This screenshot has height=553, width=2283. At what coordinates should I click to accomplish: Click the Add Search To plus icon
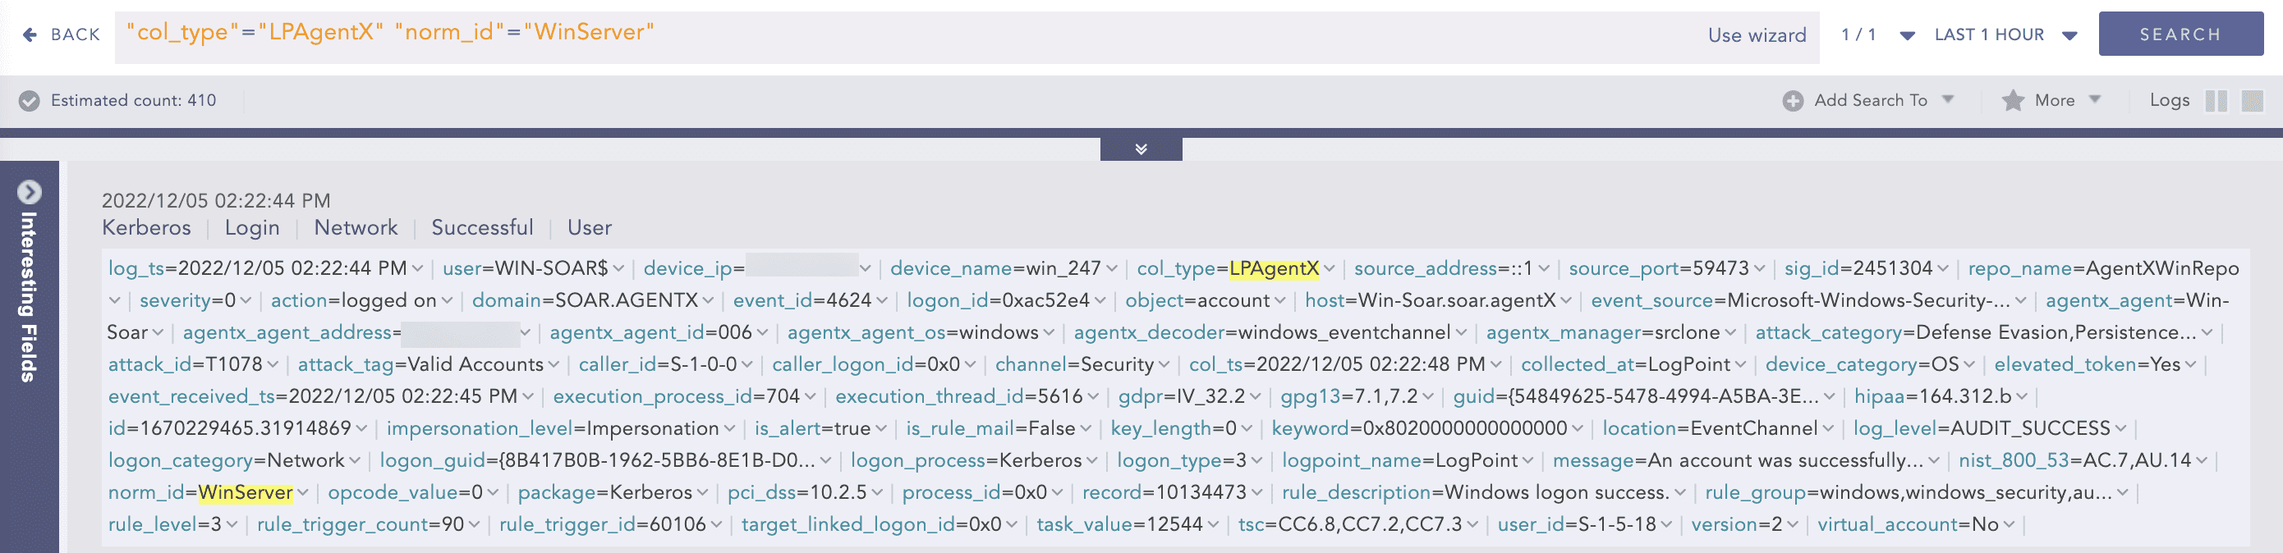(x=1792, y=101)
